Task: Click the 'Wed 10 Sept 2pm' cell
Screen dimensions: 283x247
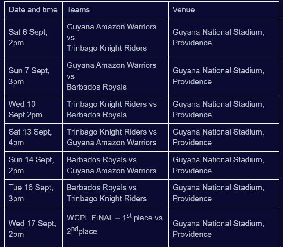Action: (x=33, y=110)
